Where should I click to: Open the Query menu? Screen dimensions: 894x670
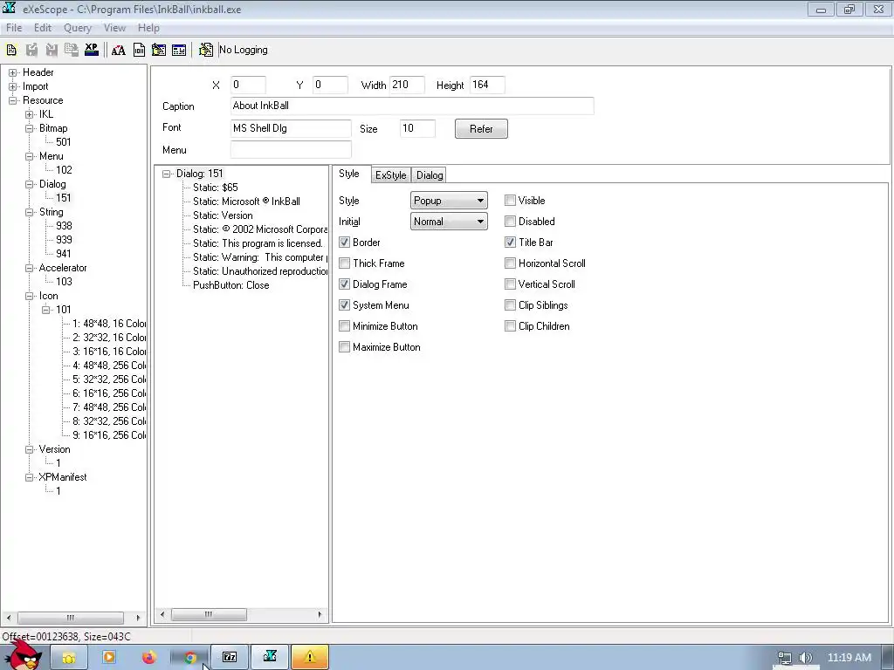pos(78,28)
